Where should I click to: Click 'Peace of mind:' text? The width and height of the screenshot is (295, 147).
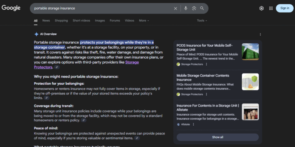[x=46, y=128]
